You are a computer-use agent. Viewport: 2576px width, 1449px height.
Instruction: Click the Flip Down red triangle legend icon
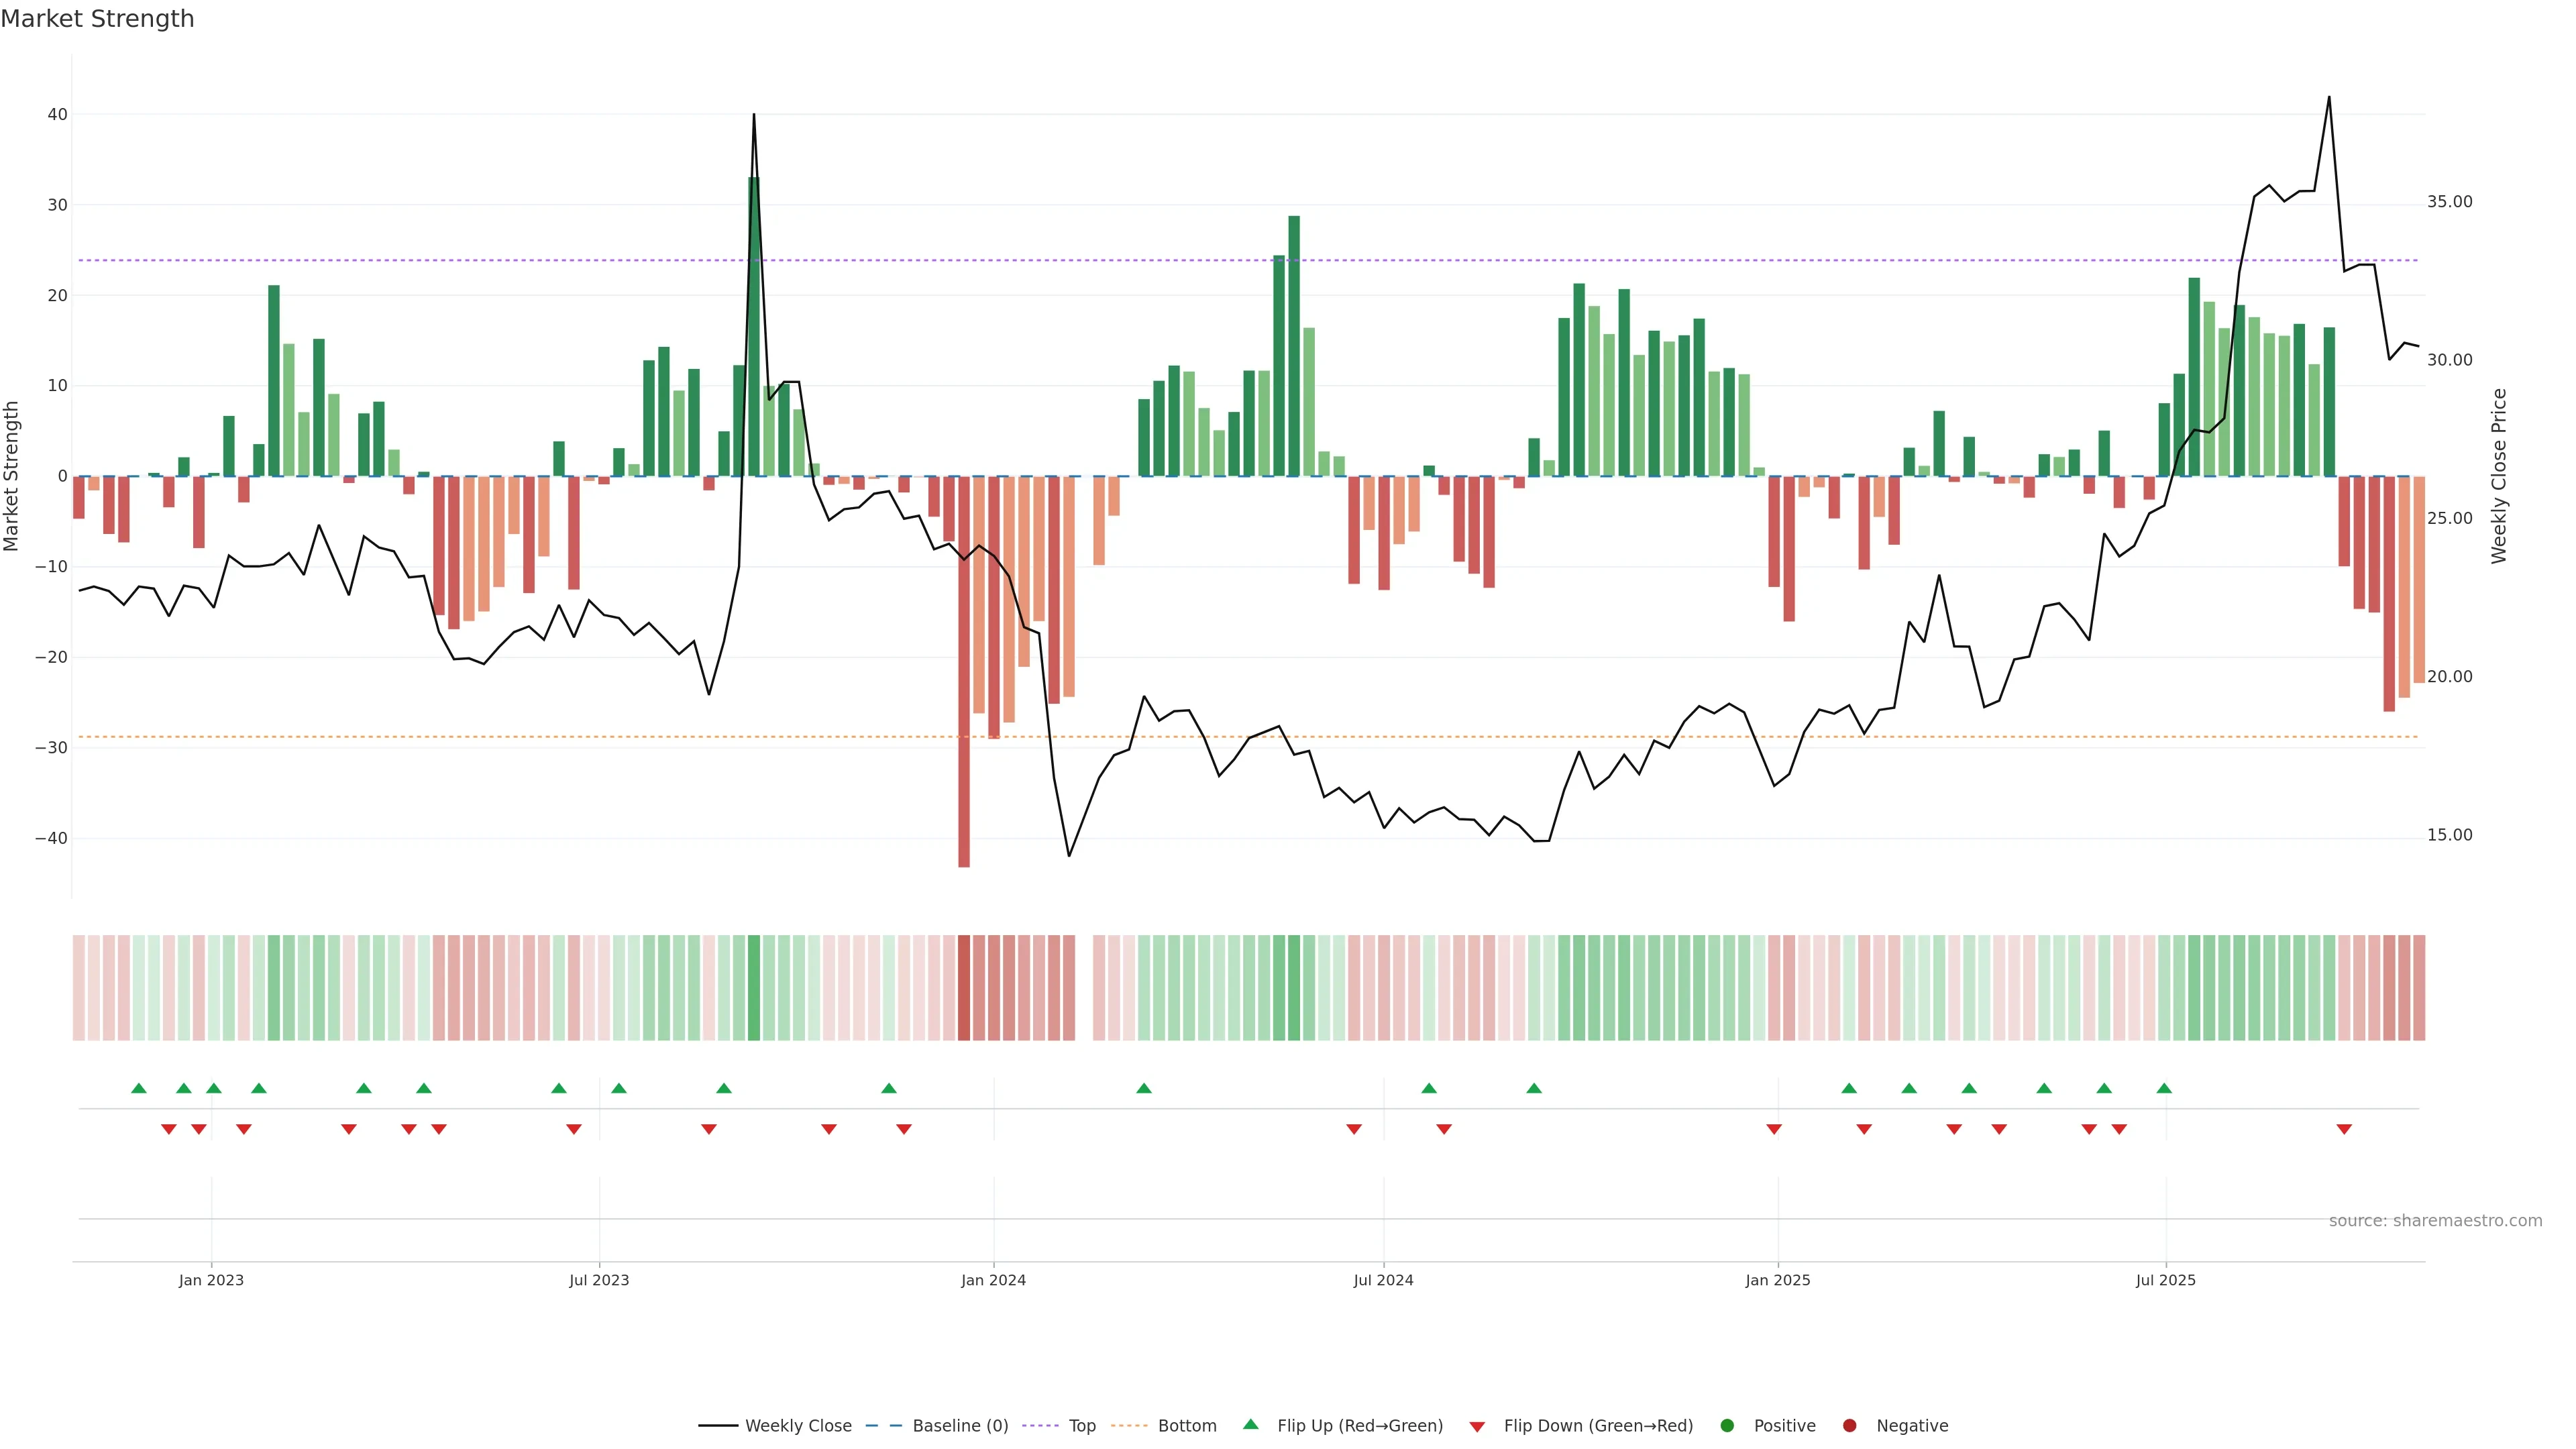1477,1427
